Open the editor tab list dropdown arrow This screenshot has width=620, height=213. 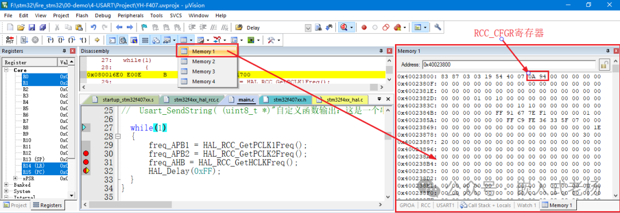click(x=379, y=99)
